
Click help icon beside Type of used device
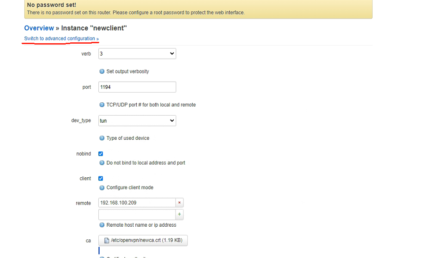[x=102, y=138]
